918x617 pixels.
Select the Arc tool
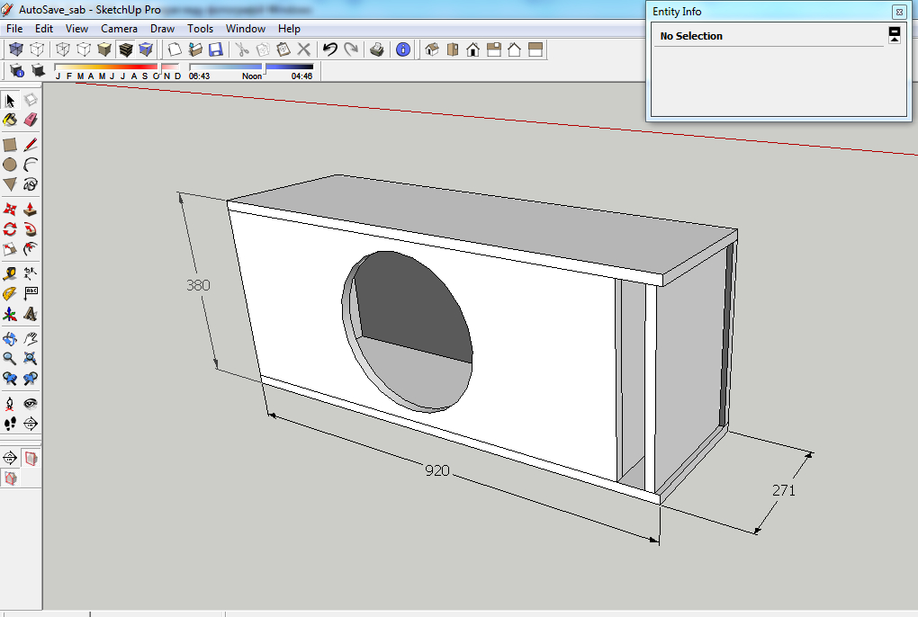(31, 165)
